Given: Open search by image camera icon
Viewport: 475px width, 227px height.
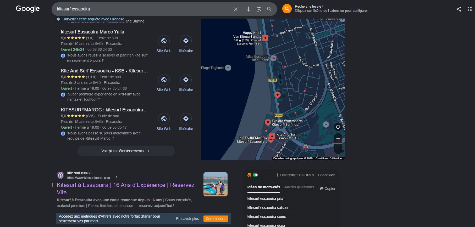Looking at the screenshot, I should [x=259, y=9].
